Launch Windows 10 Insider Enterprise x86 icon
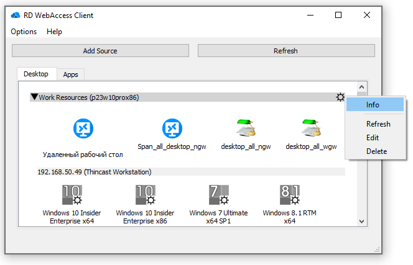The image size is (413, 265). pos(145,195)
